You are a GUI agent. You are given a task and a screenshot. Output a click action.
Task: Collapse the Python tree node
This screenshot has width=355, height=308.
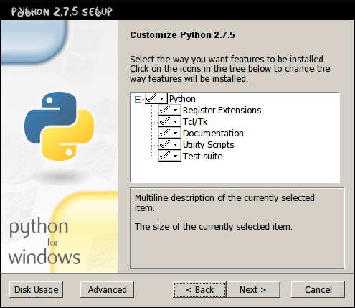(x=138, y=99)
